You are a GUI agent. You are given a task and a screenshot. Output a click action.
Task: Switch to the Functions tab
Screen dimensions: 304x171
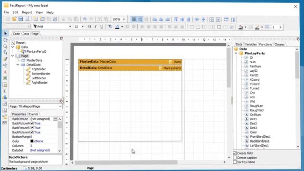pyautogui.click(x=266, y=44)
